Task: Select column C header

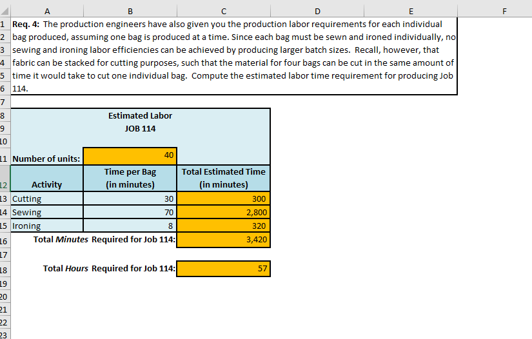Action: click(x=224, y=11)
